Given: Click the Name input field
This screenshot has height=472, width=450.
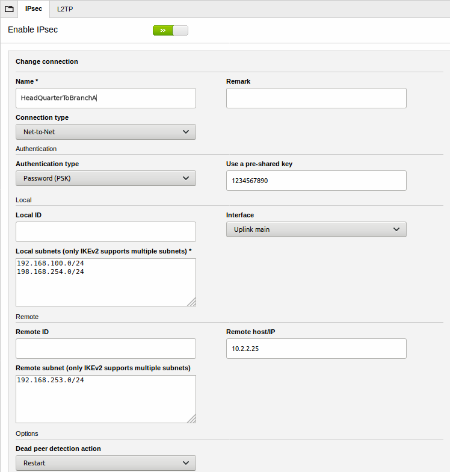Looking at the screenshot, I should click(x=105, y=98).
